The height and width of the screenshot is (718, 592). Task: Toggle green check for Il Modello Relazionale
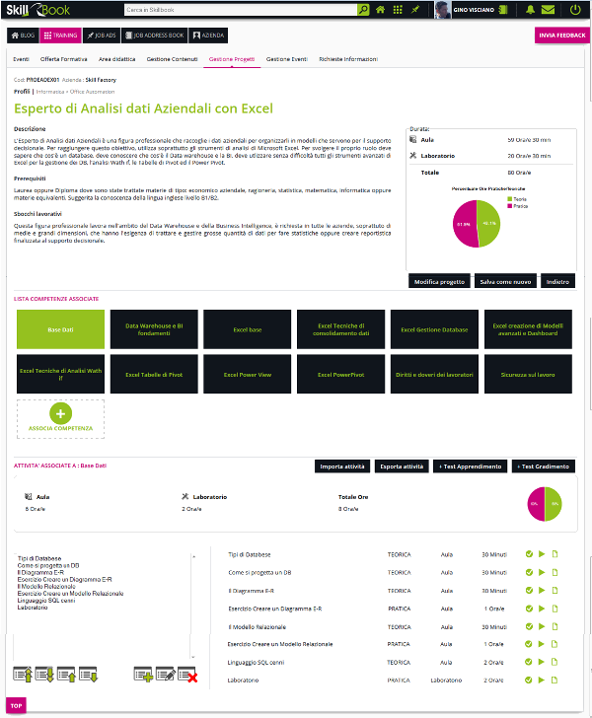530,626
